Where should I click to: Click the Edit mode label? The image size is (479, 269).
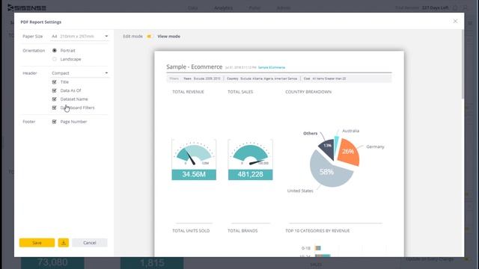[x=133, y=37]
